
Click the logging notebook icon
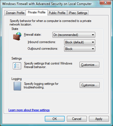point(17,86)
